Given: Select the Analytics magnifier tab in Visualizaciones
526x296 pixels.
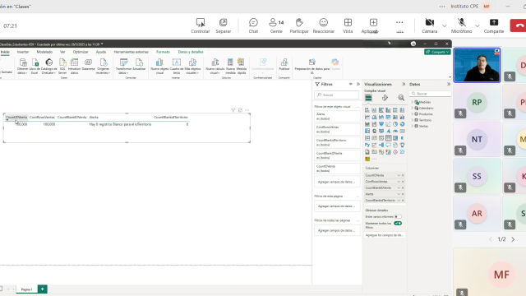Looking at the screenshot, I should coord(401,98).
